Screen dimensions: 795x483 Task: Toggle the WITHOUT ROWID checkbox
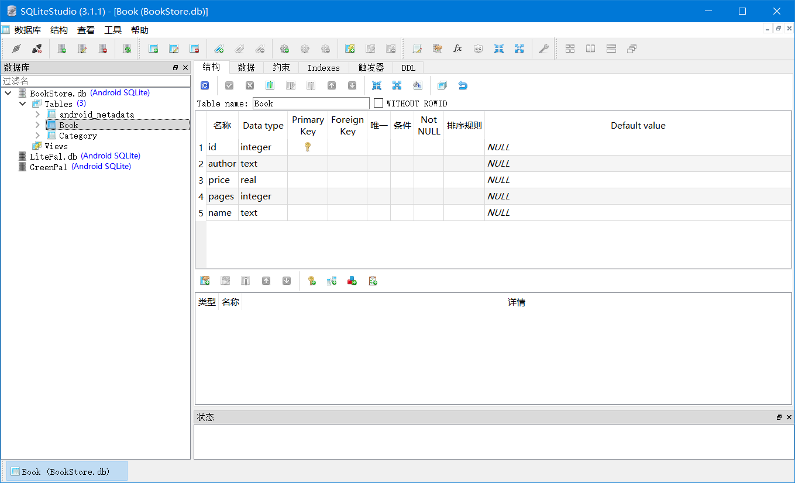(x=378, y=103)
